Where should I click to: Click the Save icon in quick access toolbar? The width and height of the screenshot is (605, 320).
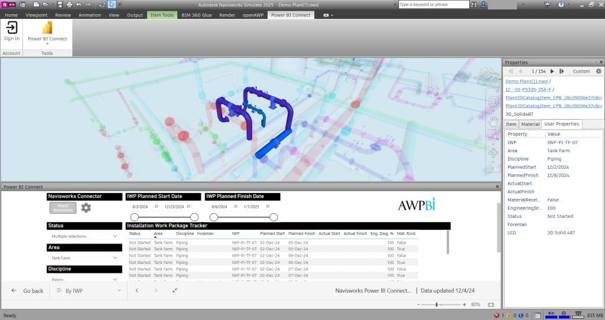pos(60,5)
